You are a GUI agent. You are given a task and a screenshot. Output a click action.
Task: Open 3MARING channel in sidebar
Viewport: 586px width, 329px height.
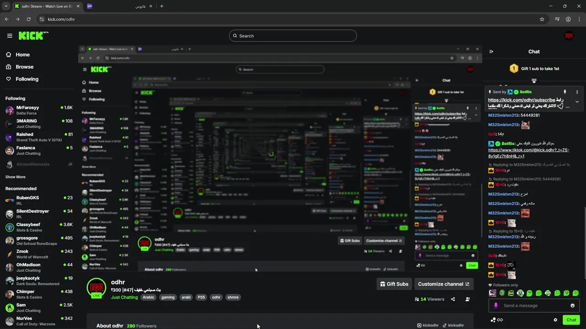click(39, 123)
